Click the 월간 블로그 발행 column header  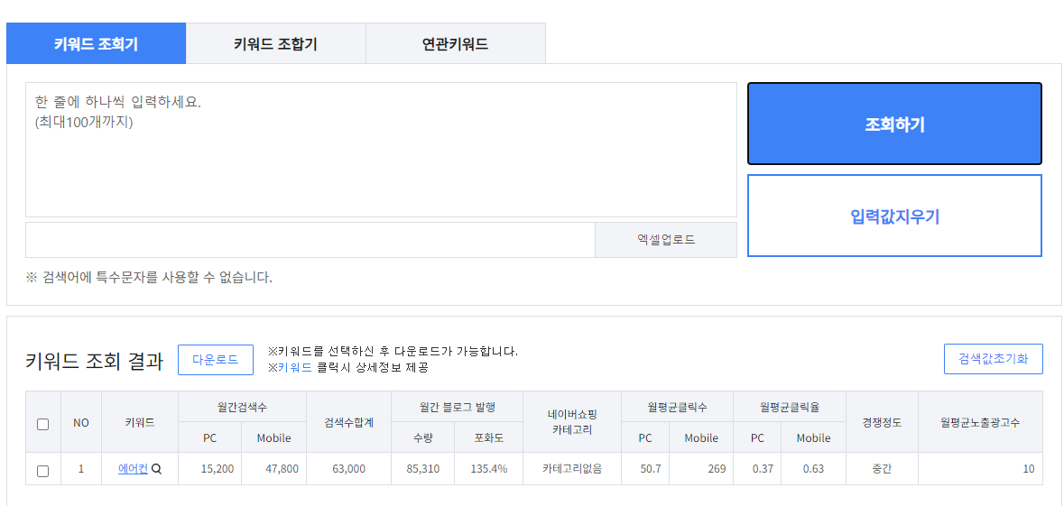[458, 407]
